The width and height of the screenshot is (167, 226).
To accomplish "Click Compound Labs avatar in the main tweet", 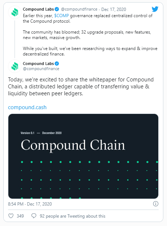I will click(15, 66).
